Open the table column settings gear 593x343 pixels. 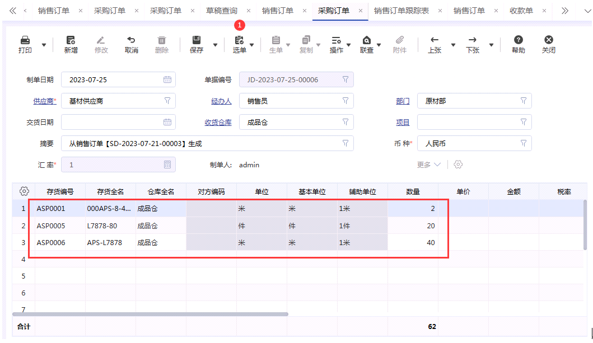coord(24,191)
